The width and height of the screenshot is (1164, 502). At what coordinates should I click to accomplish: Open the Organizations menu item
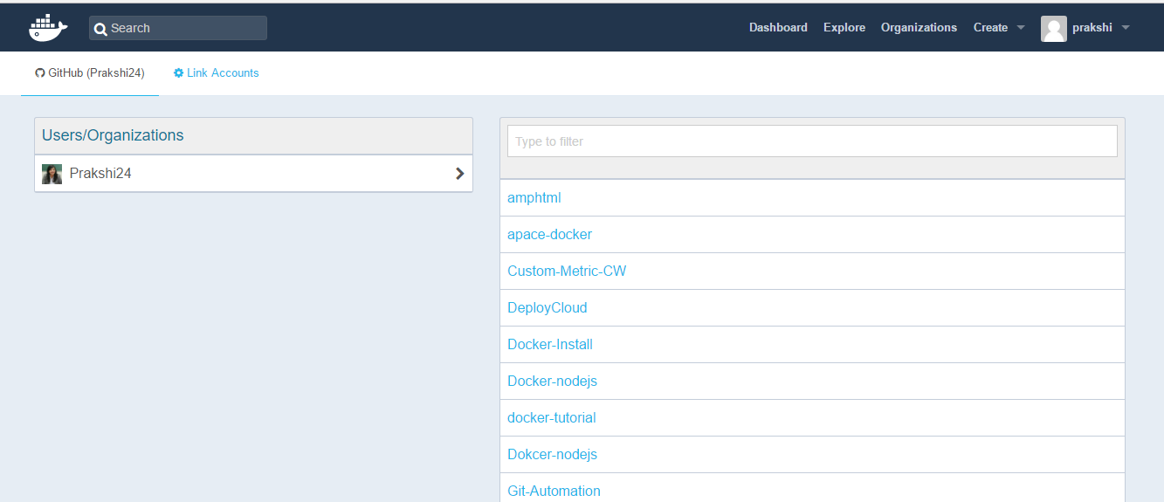pos(919,28)
